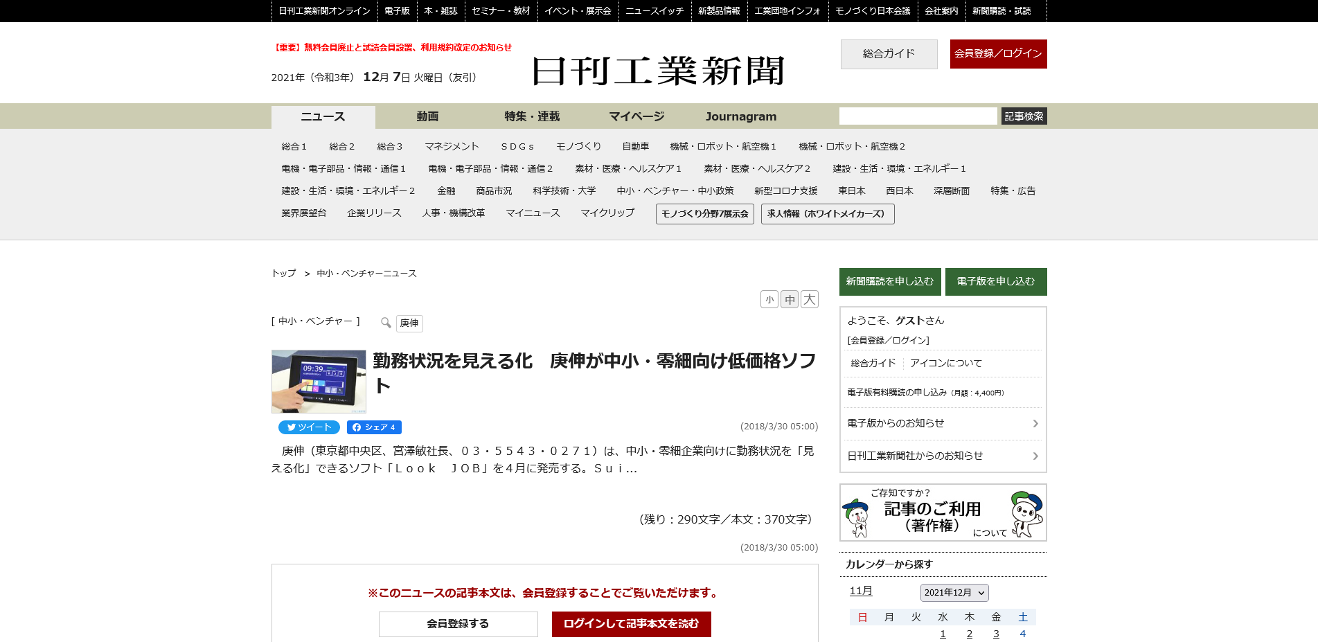The height and width of the screenshot is (642, 1318).
Task: Set large font size 大
Action: 810,299
